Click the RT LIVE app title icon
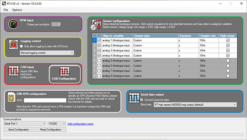The height and width of the screenshot is (140, 247). pyautogui.click(x=4, y=3)
